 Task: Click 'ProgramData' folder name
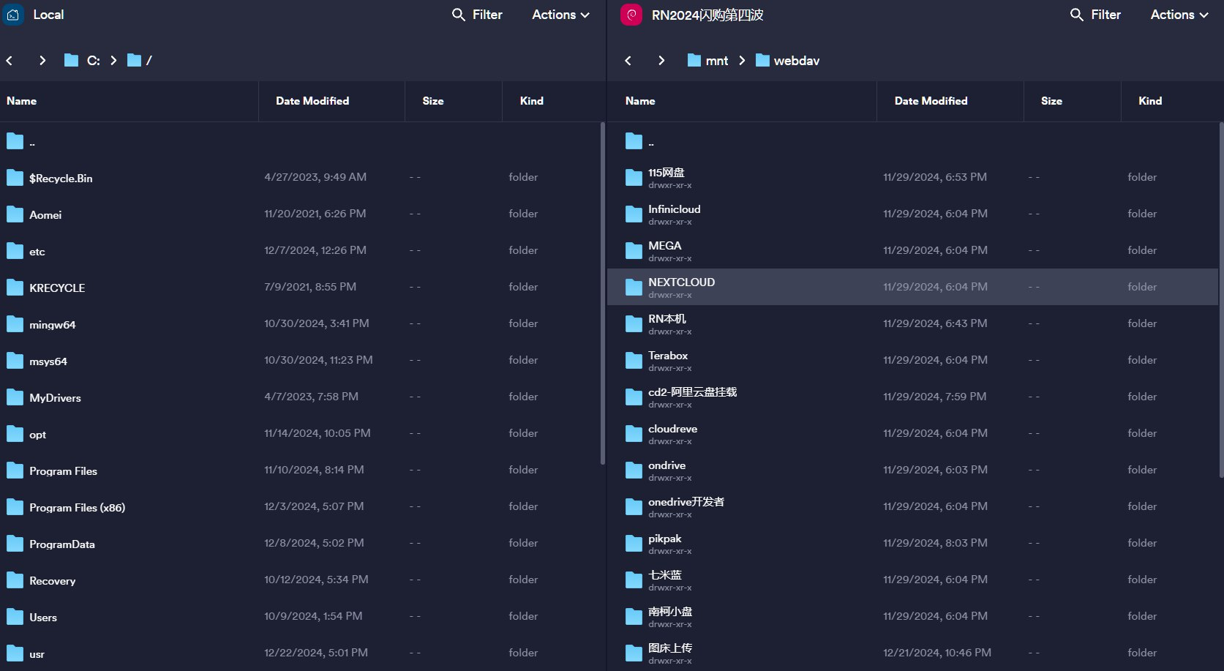click(62, 544)
